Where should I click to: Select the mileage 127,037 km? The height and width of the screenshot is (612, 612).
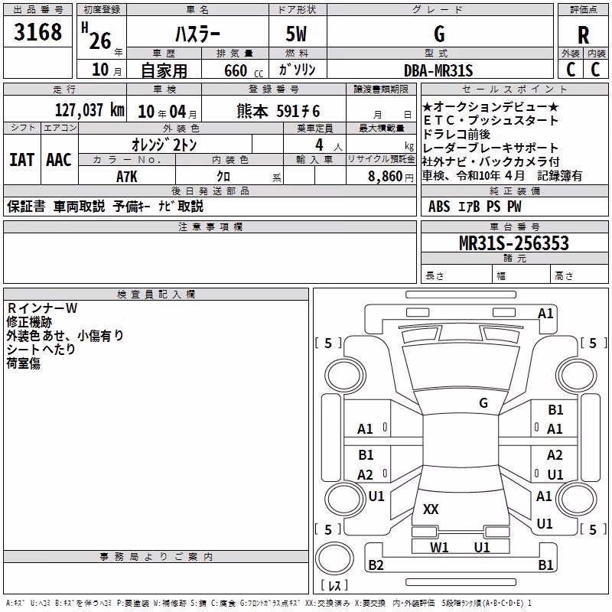point(90,110)
